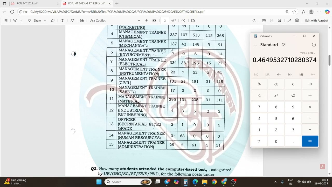Viewport: 332px width, 187px height.
Task: Select the Draw tool
Action: [34, 21]
